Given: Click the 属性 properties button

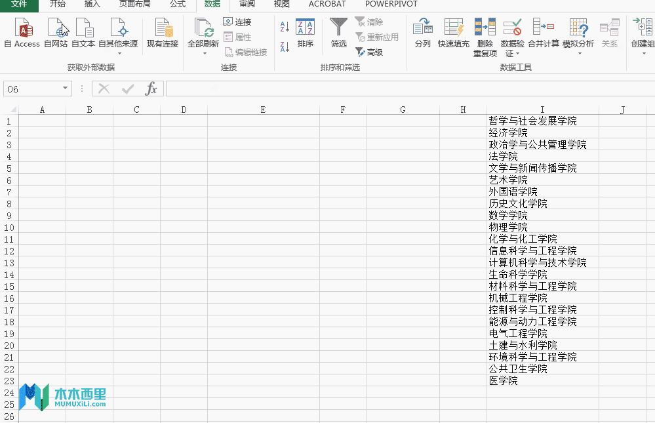Looking at the screenshot, I should coord(237,37).
